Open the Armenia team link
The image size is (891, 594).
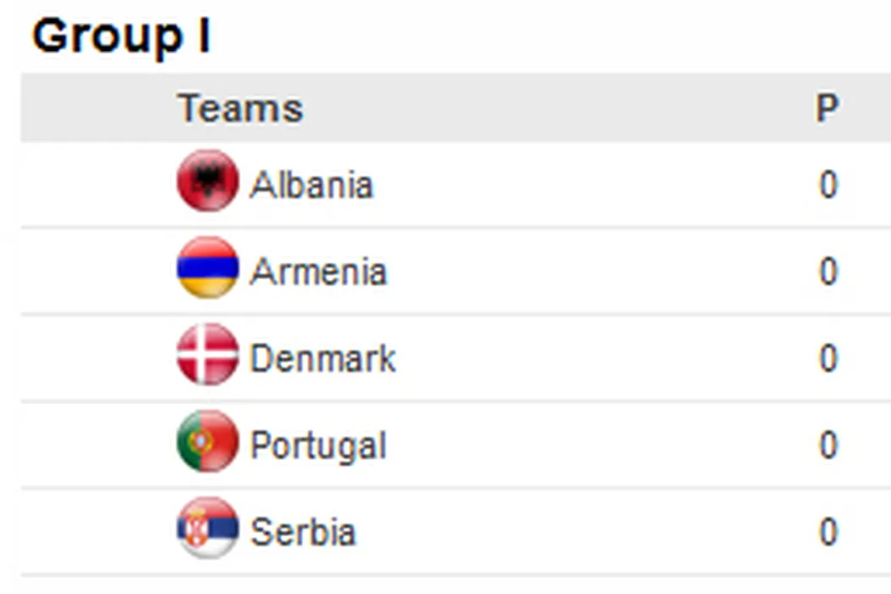(x=318, y=272)
